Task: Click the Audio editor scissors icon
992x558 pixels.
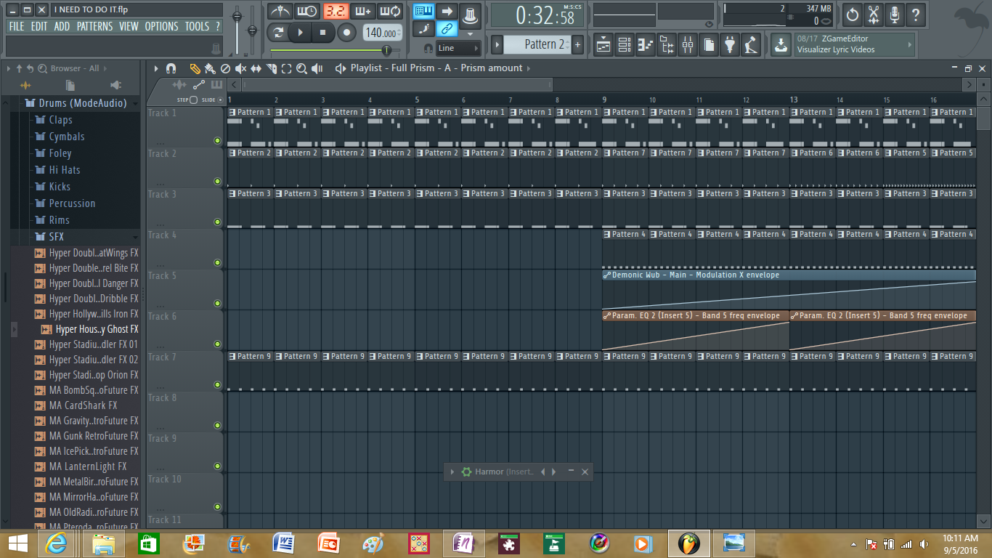Action: tap(874, 14)
